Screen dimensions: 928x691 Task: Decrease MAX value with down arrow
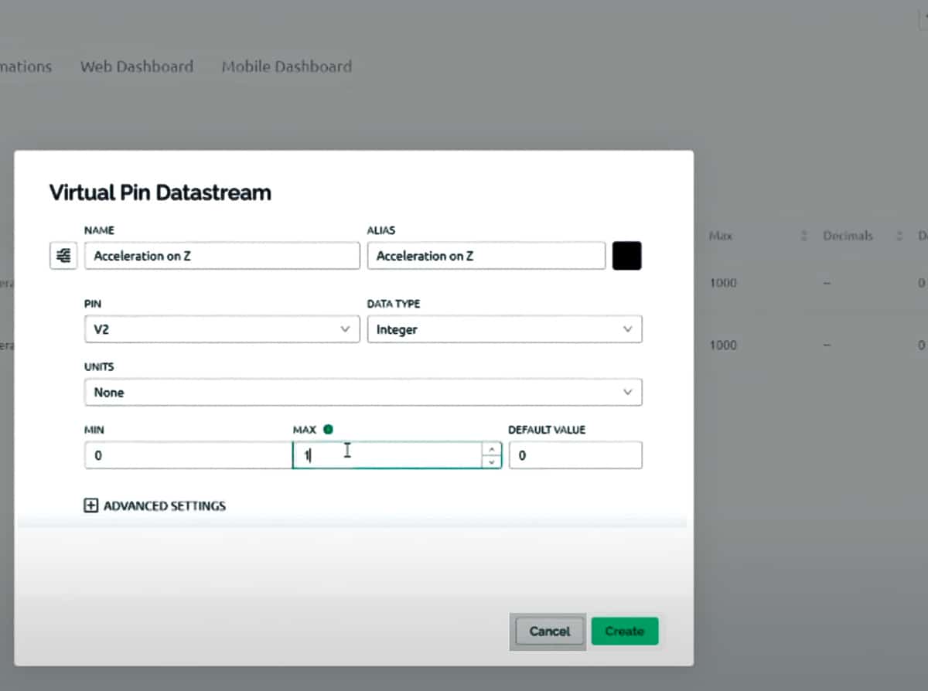[491, 462]
